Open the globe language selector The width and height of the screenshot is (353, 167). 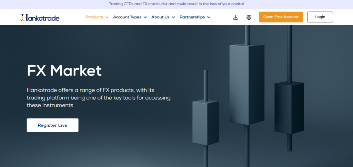(249, 17)
